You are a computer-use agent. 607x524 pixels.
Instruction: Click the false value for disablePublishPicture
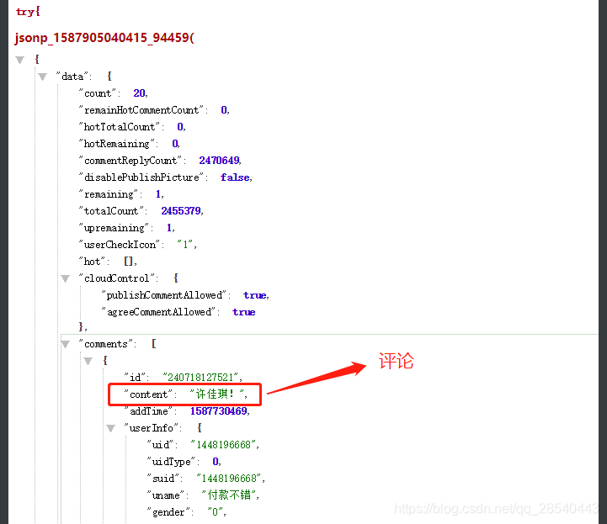(x=235, y=177)
